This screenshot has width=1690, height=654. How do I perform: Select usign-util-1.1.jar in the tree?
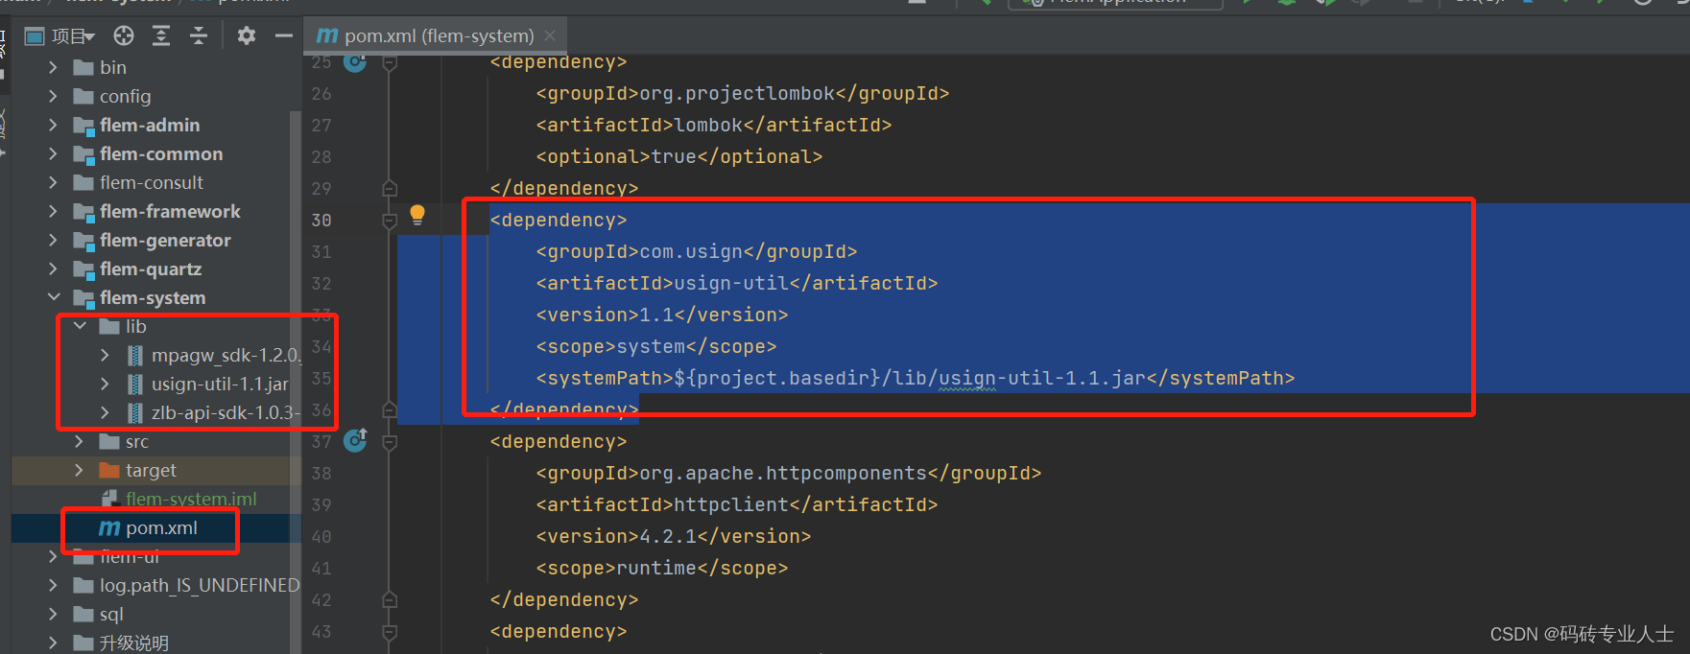pos(220,385)
